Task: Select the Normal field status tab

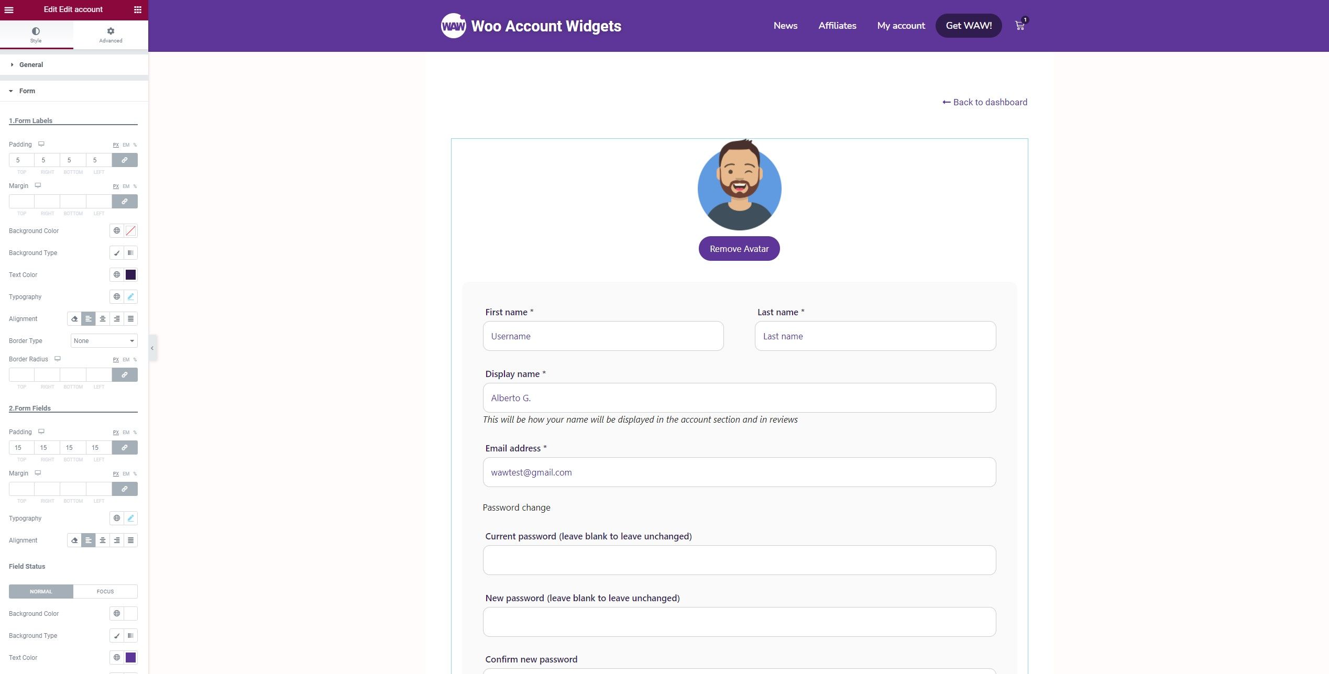Action: 41,591
